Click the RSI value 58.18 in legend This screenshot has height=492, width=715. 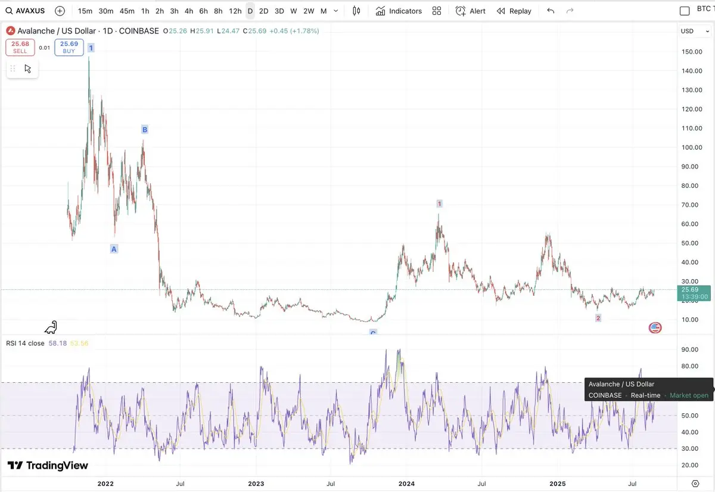click(x=57, y=344)
